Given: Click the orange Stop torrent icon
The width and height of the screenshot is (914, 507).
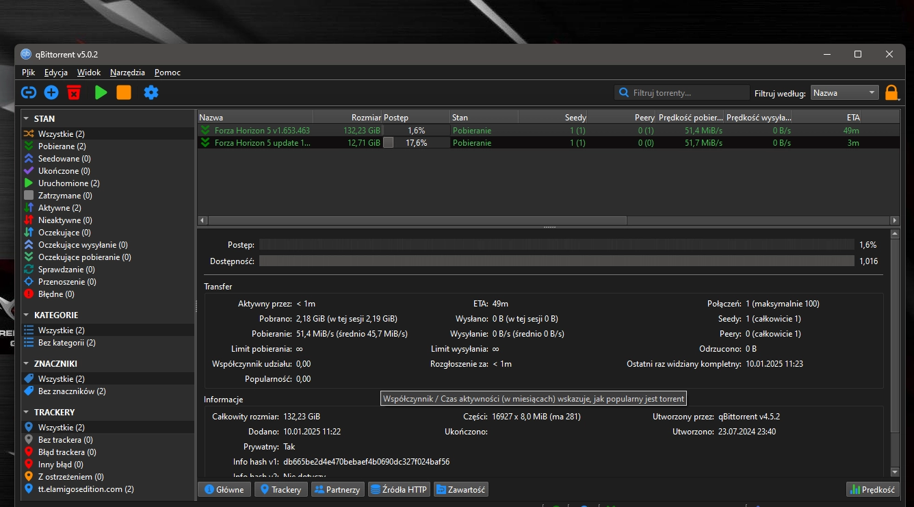Looking at the screenshot, I should tap(124, 92).
